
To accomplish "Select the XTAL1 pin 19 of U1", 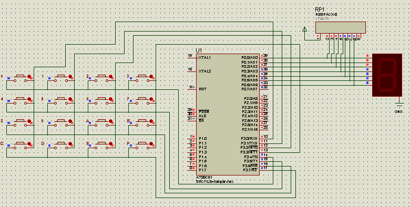I will pyautogui.click(x=192, y=58).
